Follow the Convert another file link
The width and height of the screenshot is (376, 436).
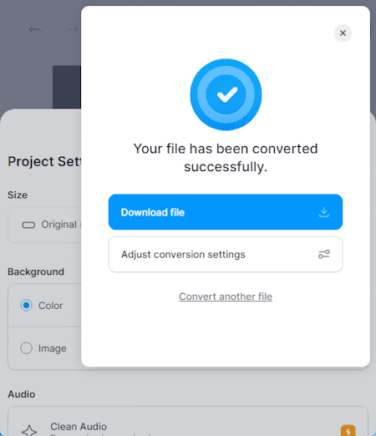point(226,297)
